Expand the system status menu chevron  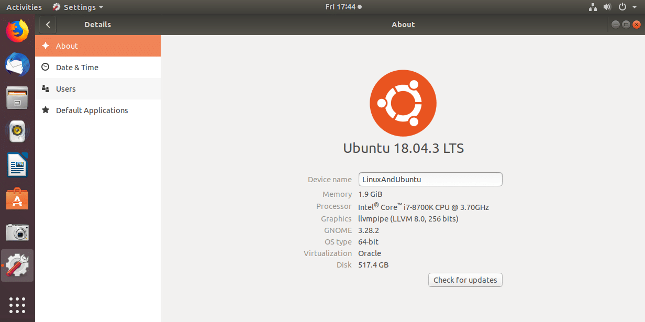pyautogui.click(x=635, y=7)
